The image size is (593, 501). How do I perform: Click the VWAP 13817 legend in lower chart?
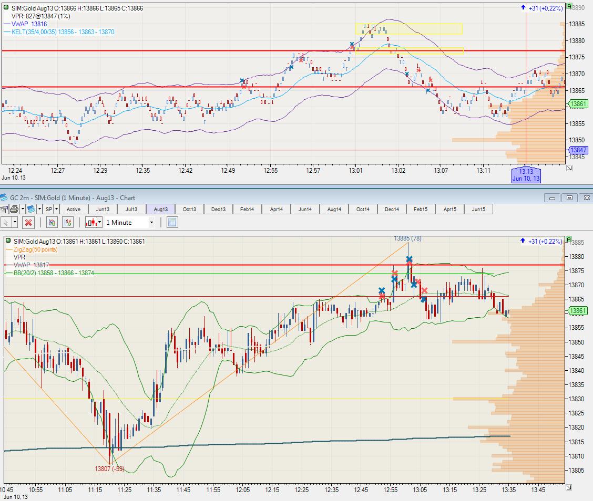32,265
